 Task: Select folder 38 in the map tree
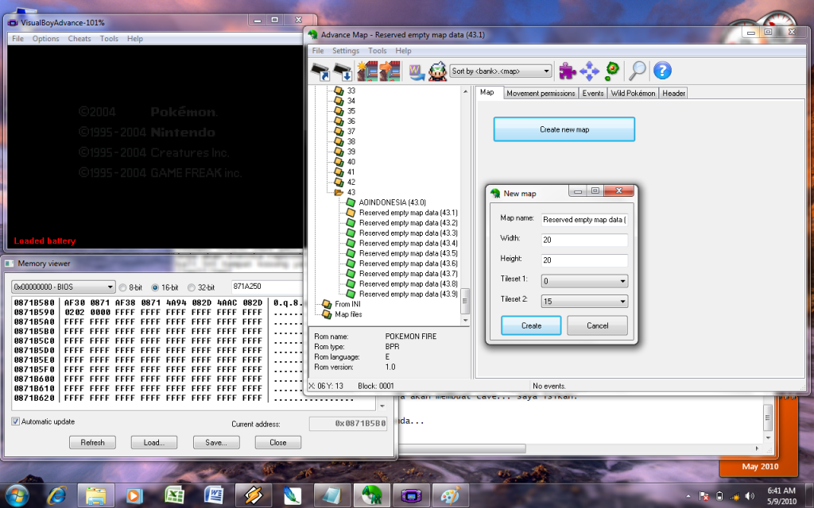351,141
